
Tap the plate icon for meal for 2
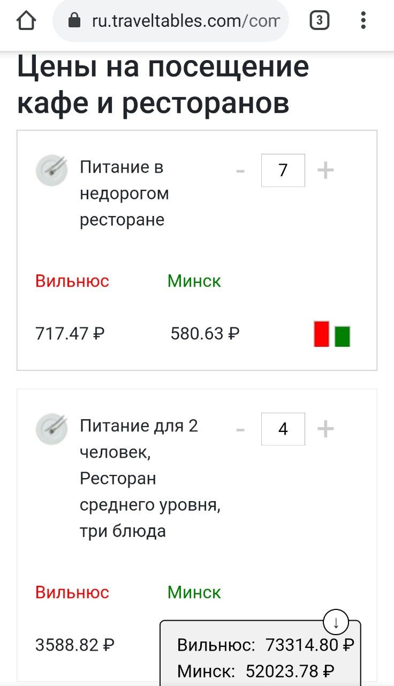51,429
